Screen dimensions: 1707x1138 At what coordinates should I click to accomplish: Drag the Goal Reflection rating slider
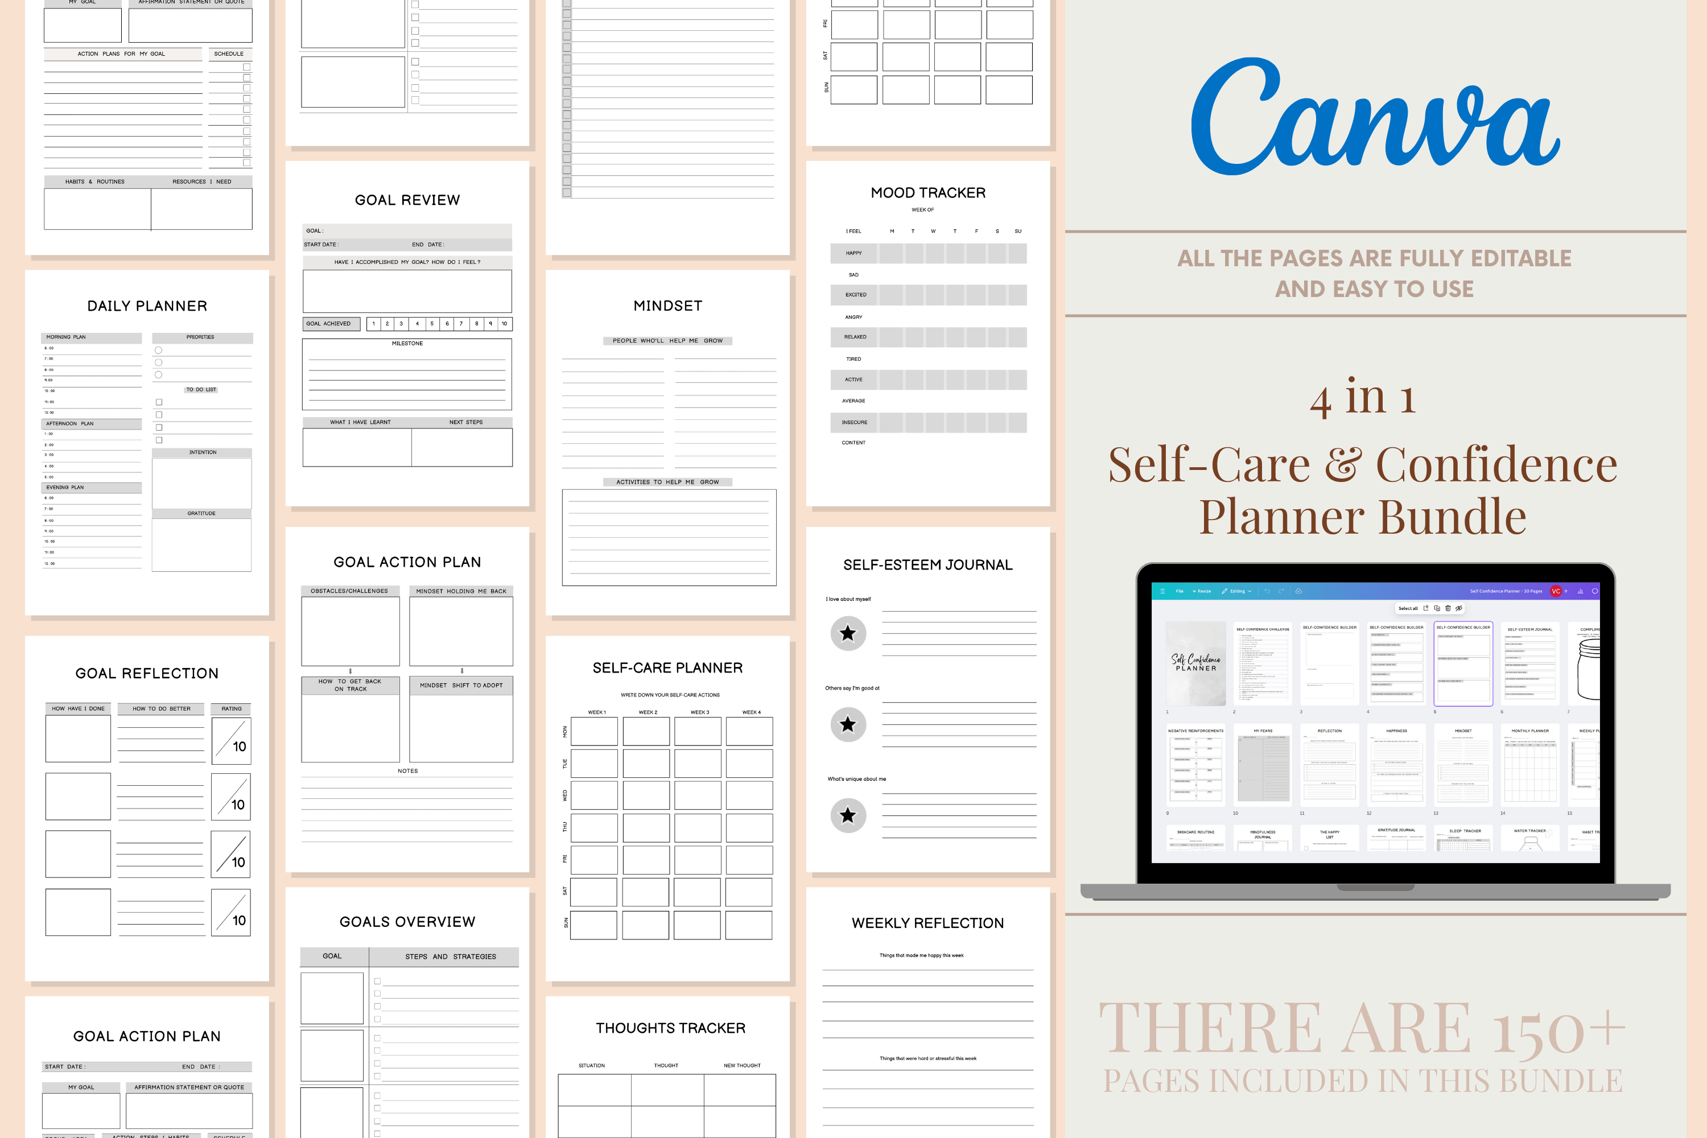222,742
